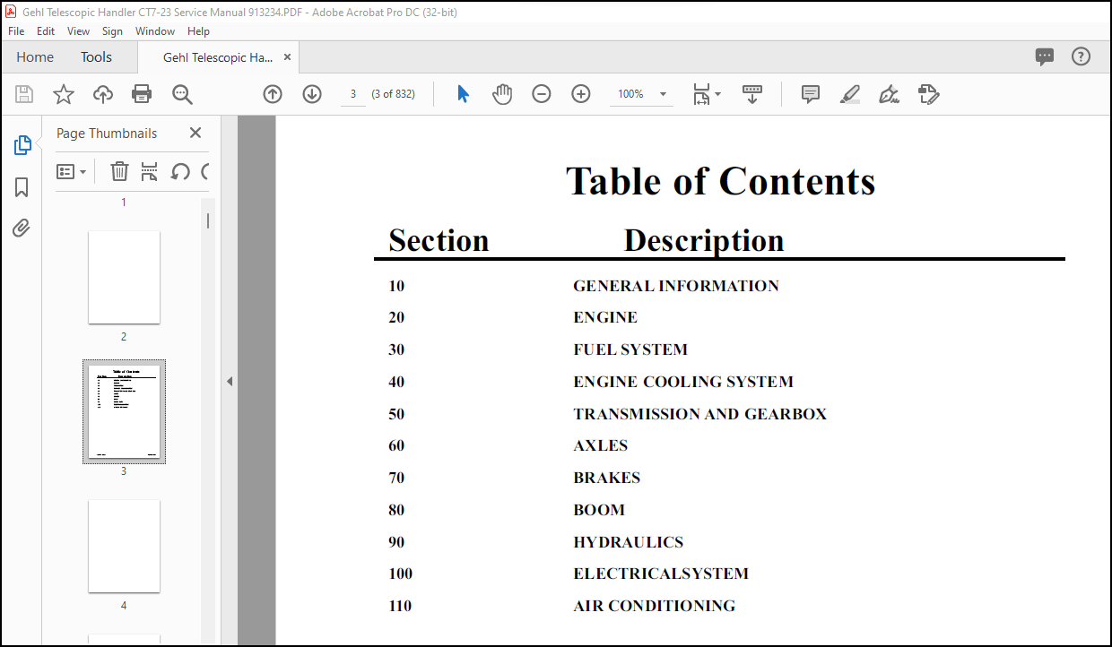Screen dimensions: 1112x647
Task: Select the Gehl Telescopic document tab
Action: tap(218, 57)
